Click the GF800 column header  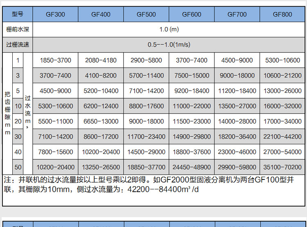point(282,14)
